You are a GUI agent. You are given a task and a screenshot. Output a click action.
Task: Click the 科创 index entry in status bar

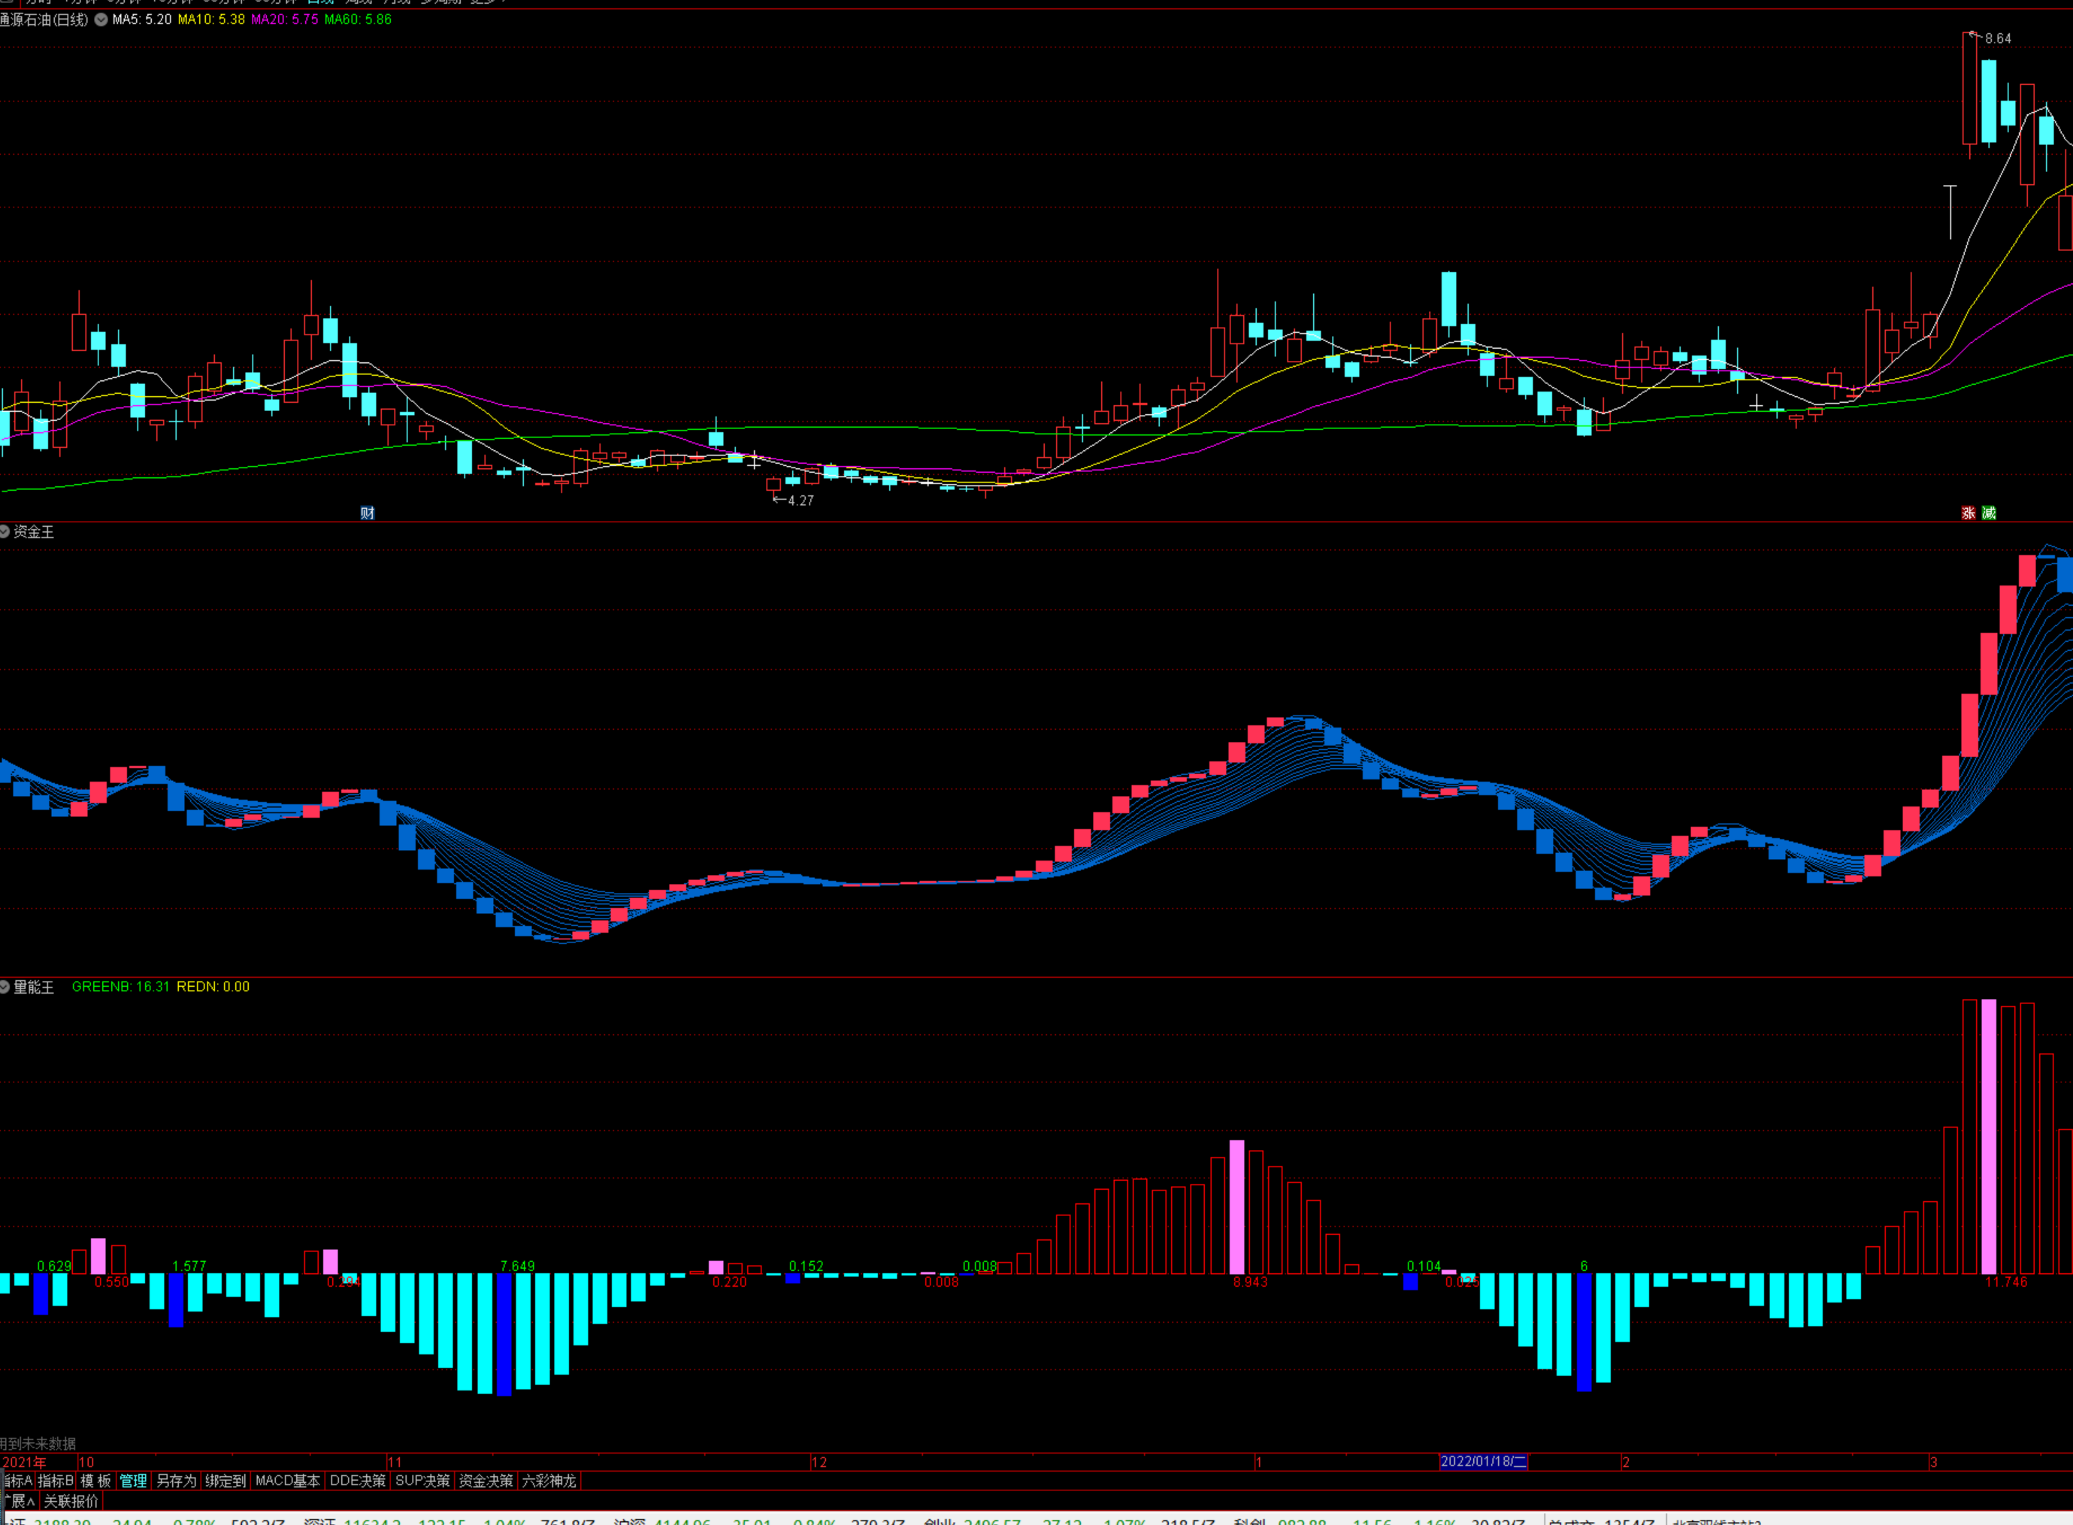1251,1520
